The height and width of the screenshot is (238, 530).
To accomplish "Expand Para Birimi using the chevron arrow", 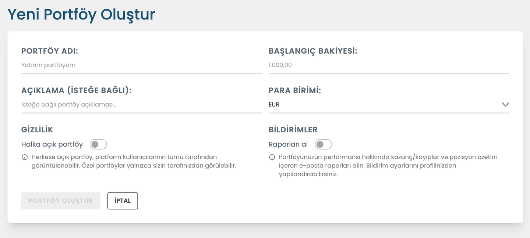I will point(505,105).
